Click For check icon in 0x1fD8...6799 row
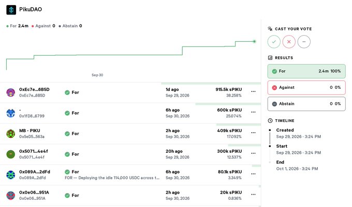Screen dimensions: 352x207 67,113
